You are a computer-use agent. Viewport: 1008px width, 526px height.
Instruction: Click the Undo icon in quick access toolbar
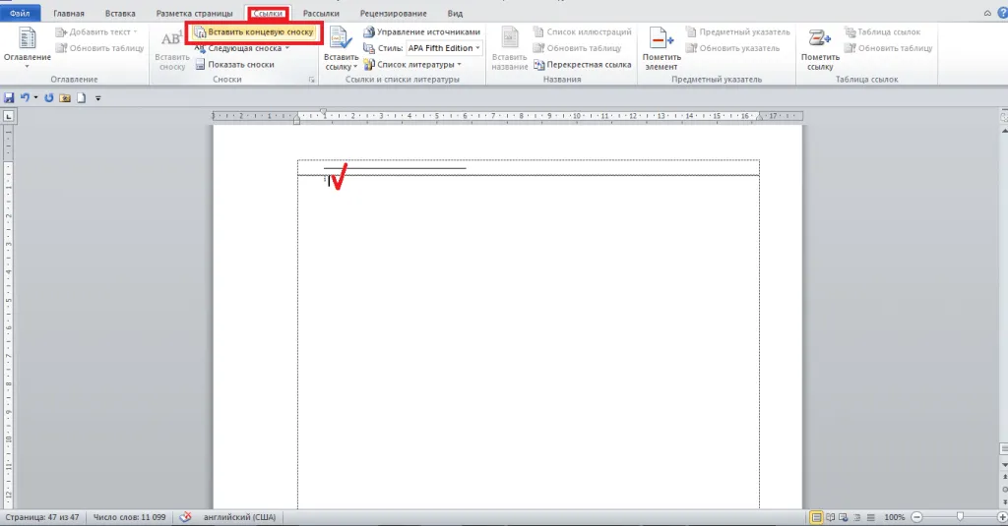pyautogui.click(x=25, y=98)
